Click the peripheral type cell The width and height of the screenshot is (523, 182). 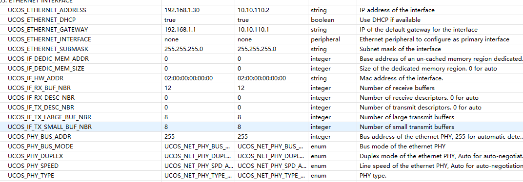coord(325,39)
